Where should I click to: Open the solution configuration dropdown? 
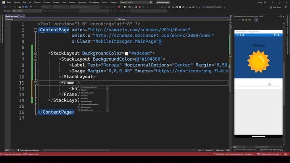click(46, 7)
